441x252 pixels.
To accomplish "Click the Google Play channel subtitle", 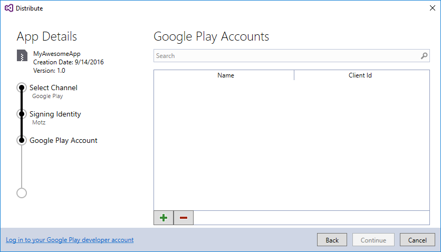I will 47,96.
